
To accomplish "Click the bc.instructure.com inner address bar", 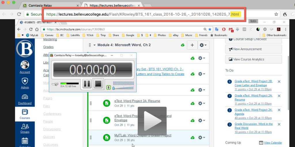I will (122, 29).
